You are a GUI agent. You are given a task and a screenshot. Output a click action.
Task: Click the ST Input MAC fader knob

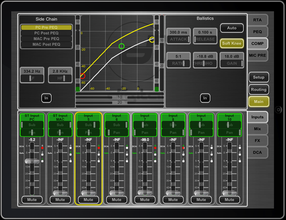tap(60, 193)
